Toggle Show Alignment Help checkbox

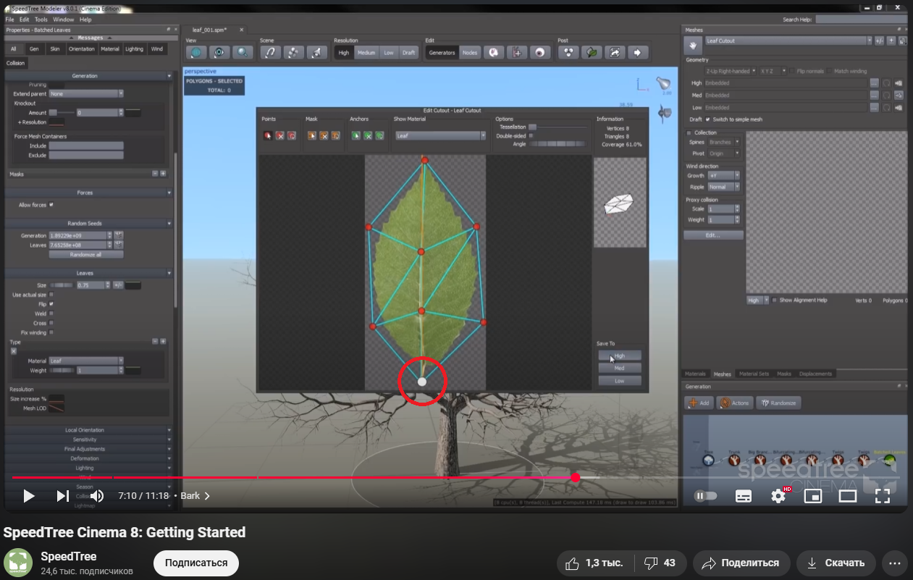pos(775,300)
